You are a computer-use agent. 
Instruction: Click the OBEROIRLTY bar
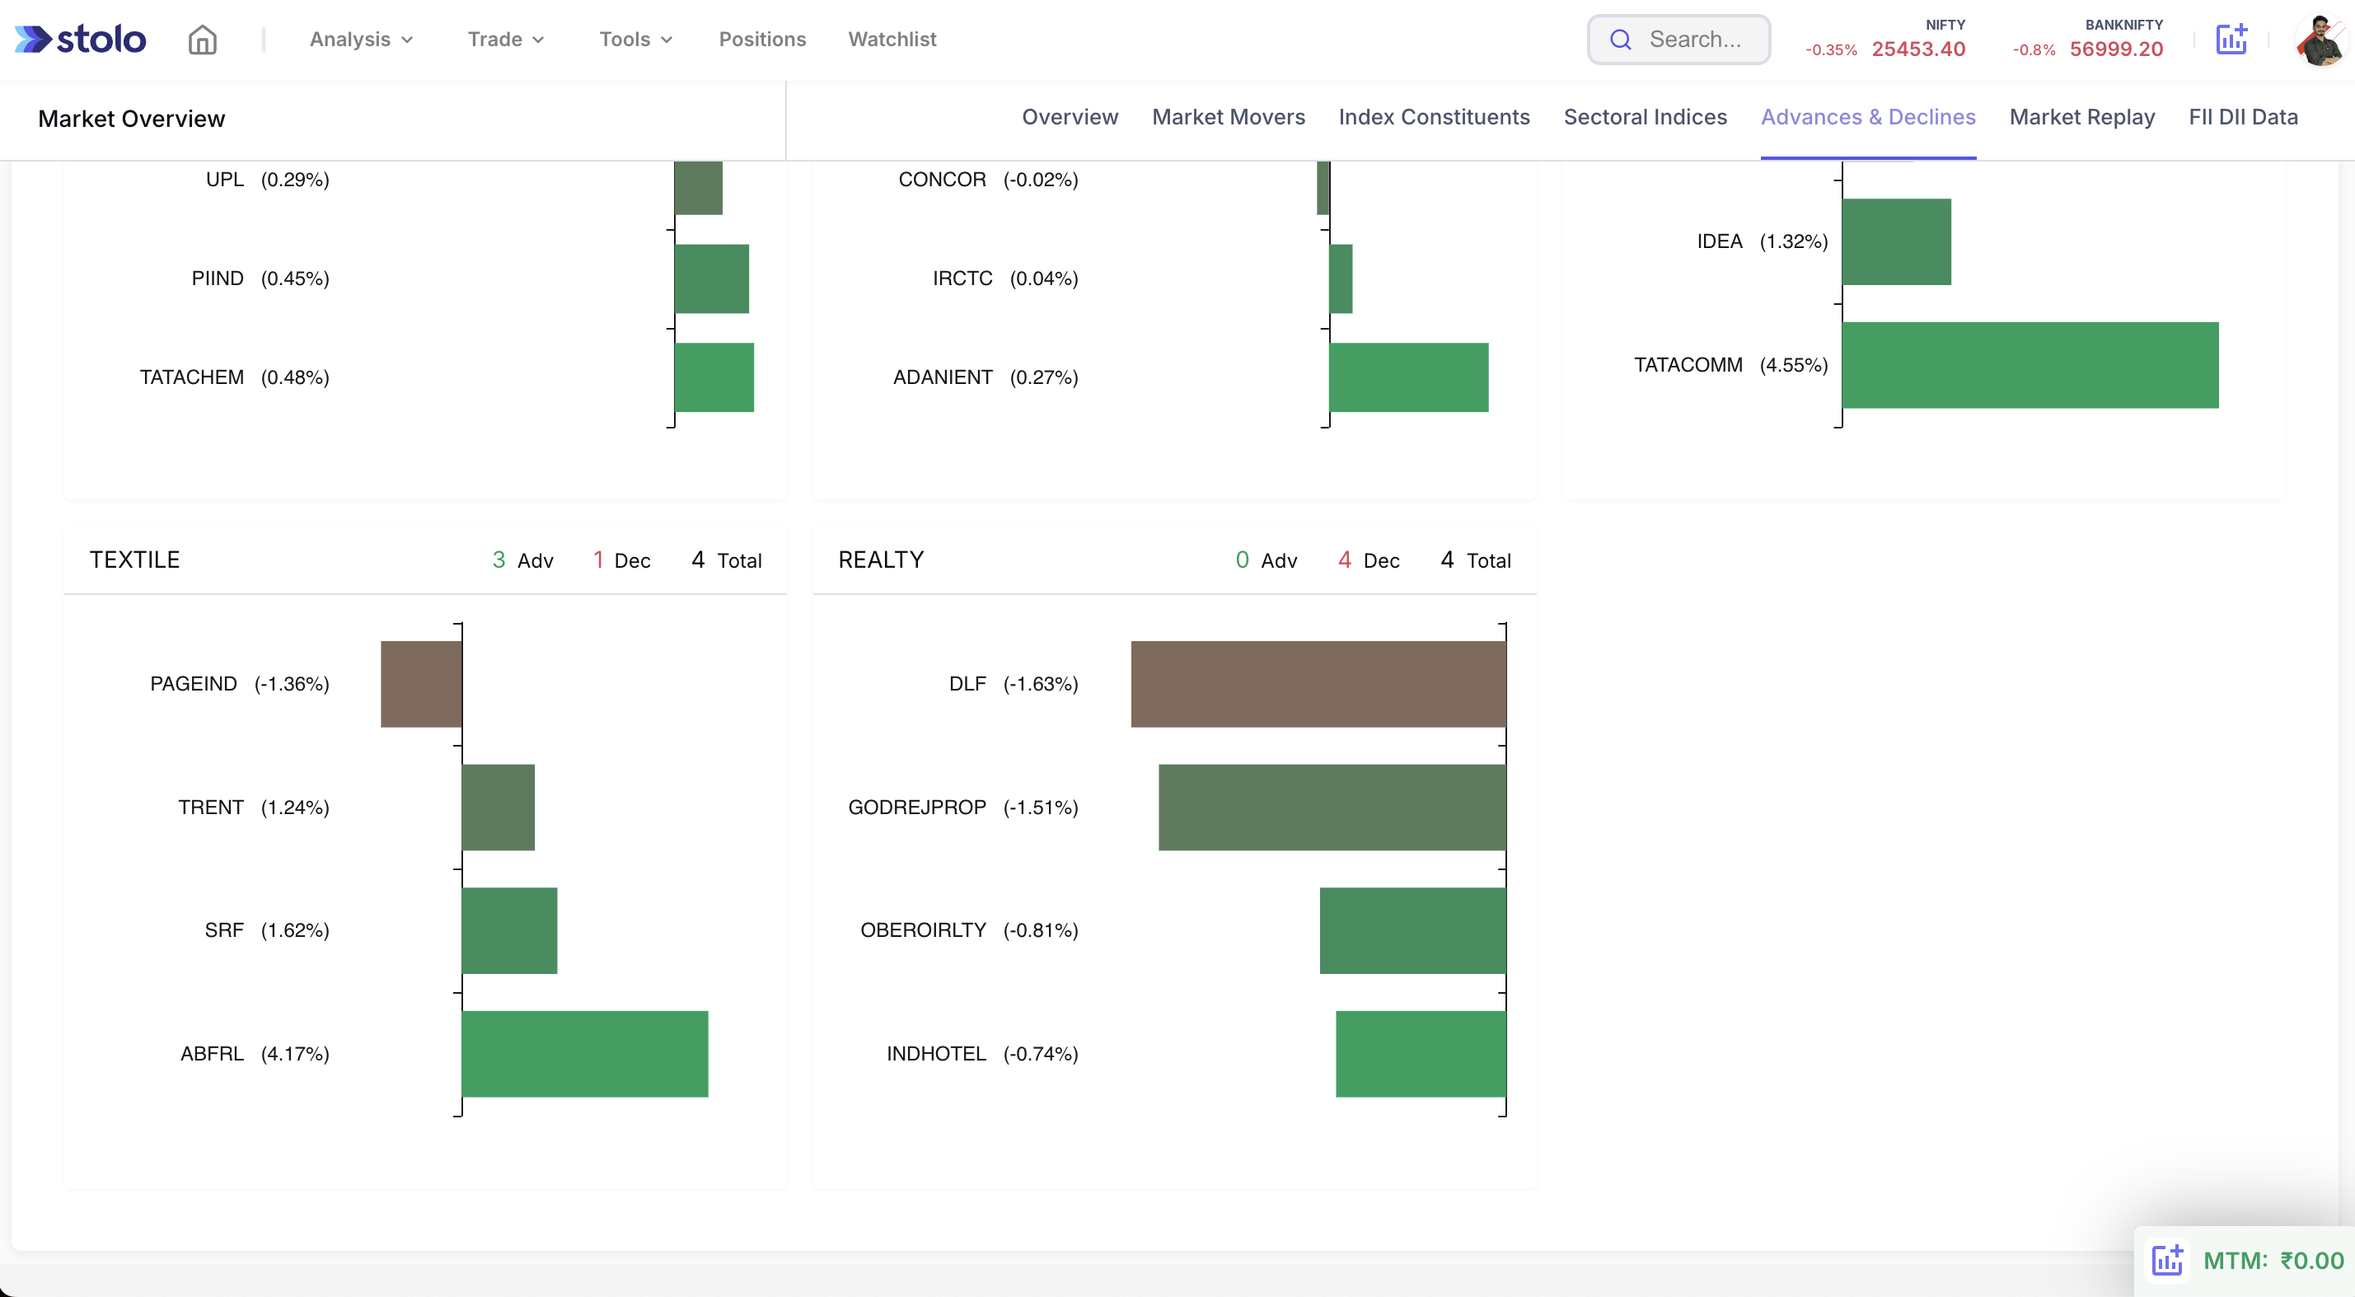[1412, 930]
